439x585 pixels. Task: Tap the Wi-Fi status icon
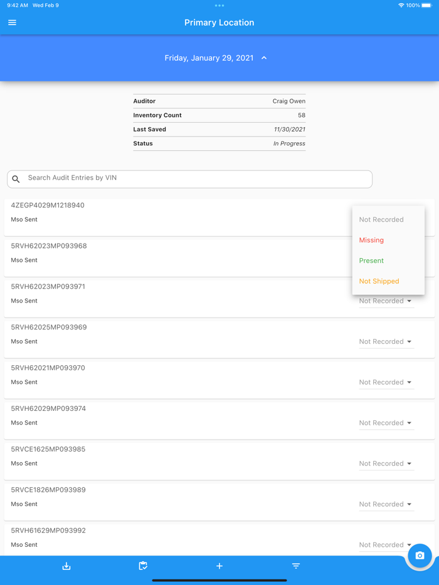tap(400, 5)
